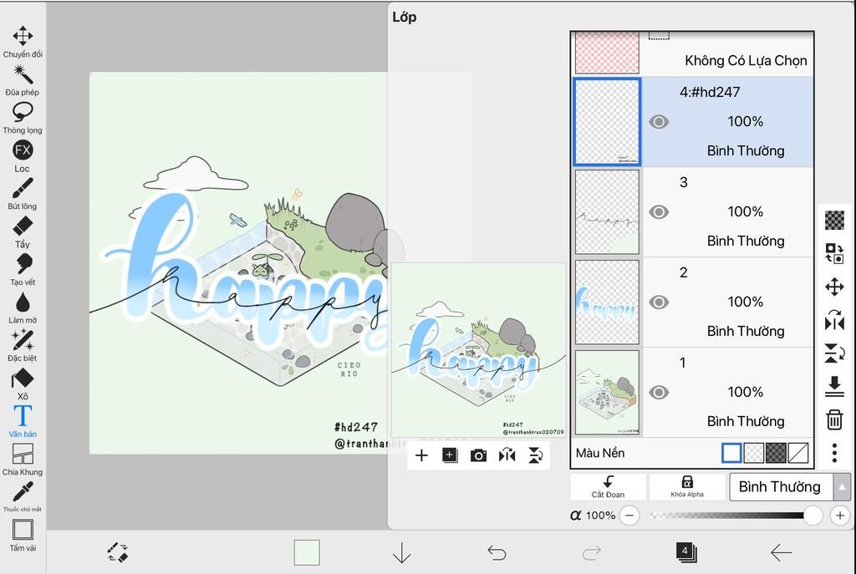This screenshot has height=574, width=856.
Task: Select layer 1 thumbnail with illustration
Action: pos(607,393)
